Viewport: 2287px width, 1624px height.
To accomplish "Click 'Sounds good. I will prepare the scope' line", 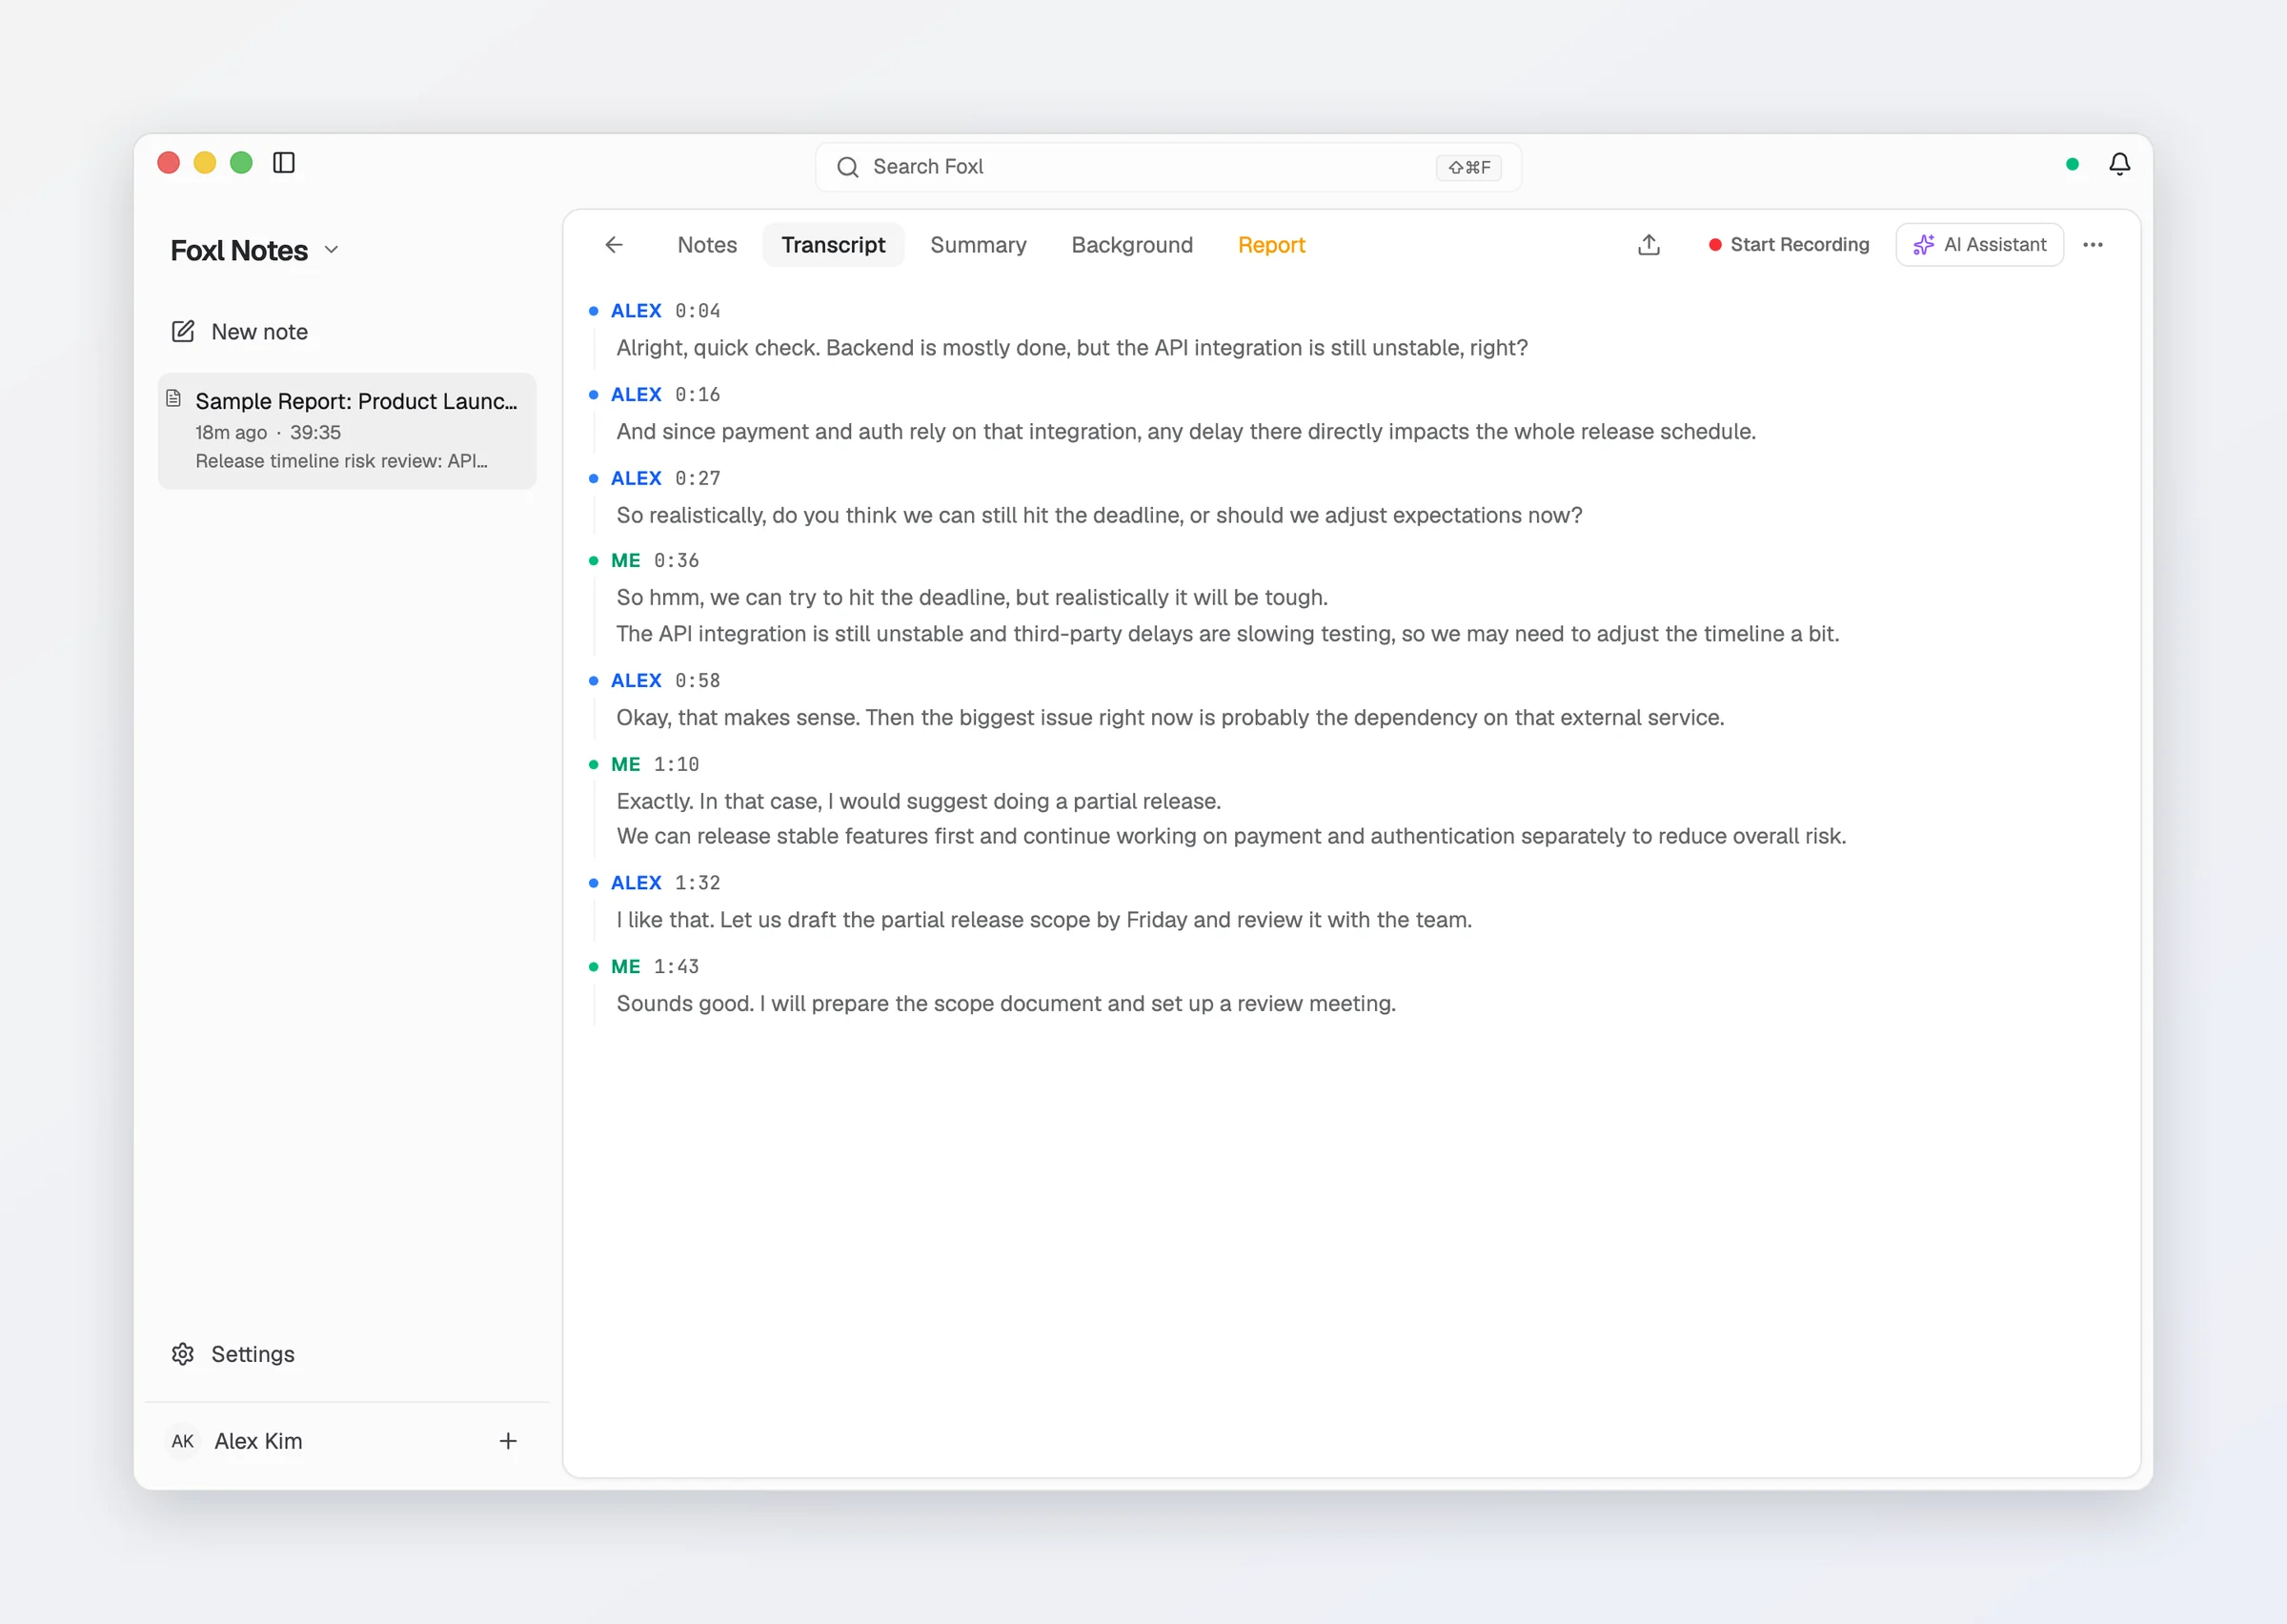I will tap(1005, 1004).
